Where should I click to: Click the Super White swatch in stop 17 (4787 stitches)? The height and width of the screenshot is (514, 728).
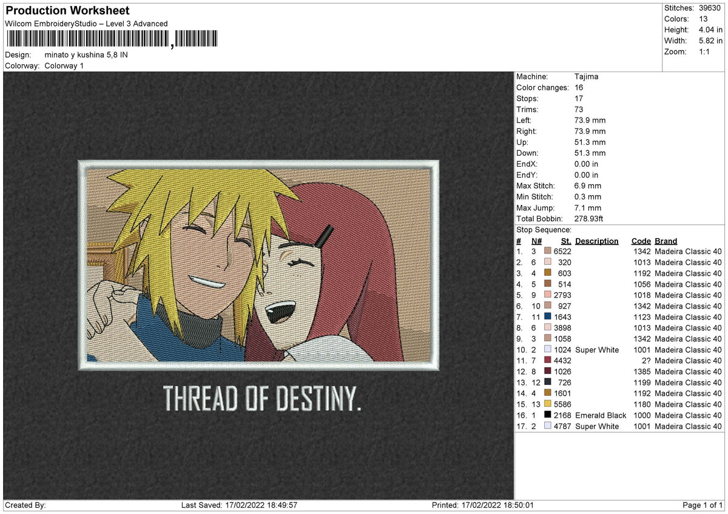pos(548,426)
